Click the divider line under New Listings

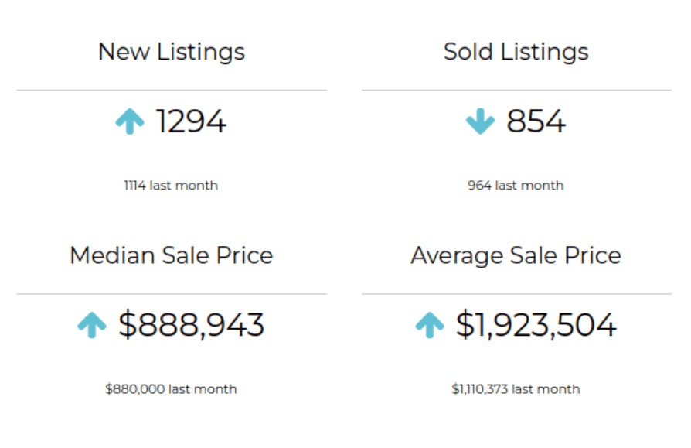pos(172,91)
